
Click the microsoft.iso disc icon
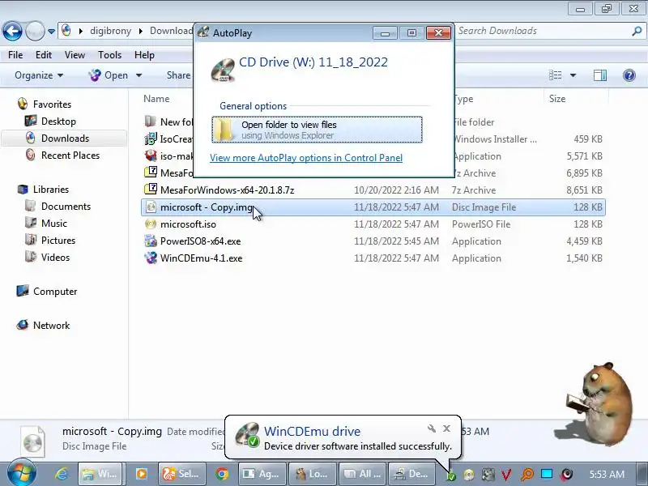[x=151, y=224]
